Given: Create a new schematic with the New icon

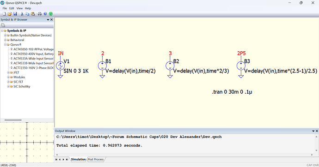Looking at the screenshot, I should tap(4, 14).
